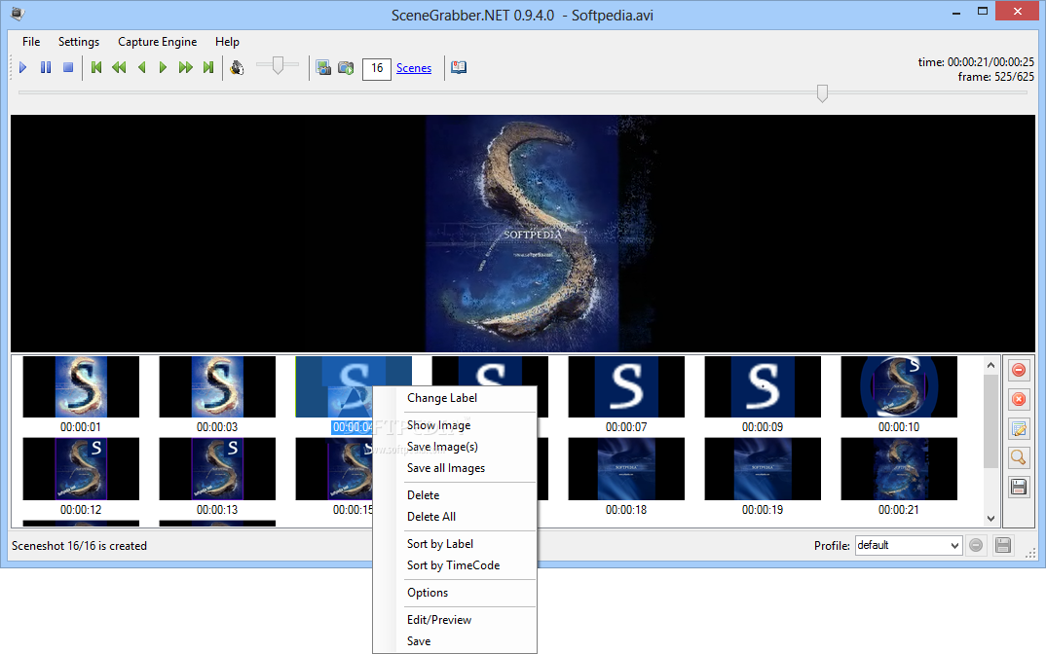Choose Show Image from context menu
Screen dimensions: 1046x654
(x=455, y=425)
